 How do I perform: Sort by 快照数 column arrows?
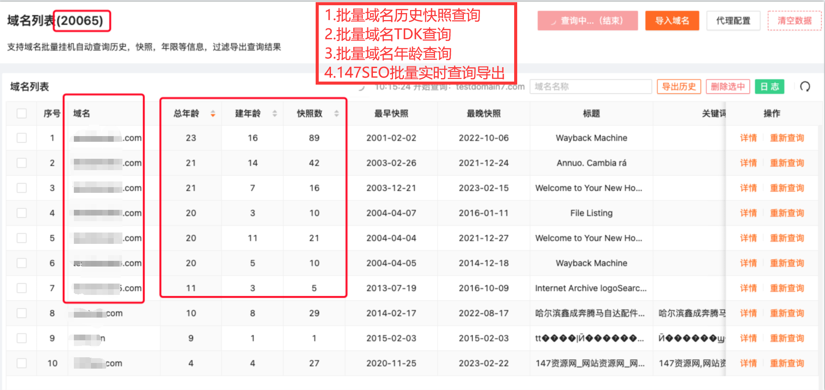pos(336,113)
